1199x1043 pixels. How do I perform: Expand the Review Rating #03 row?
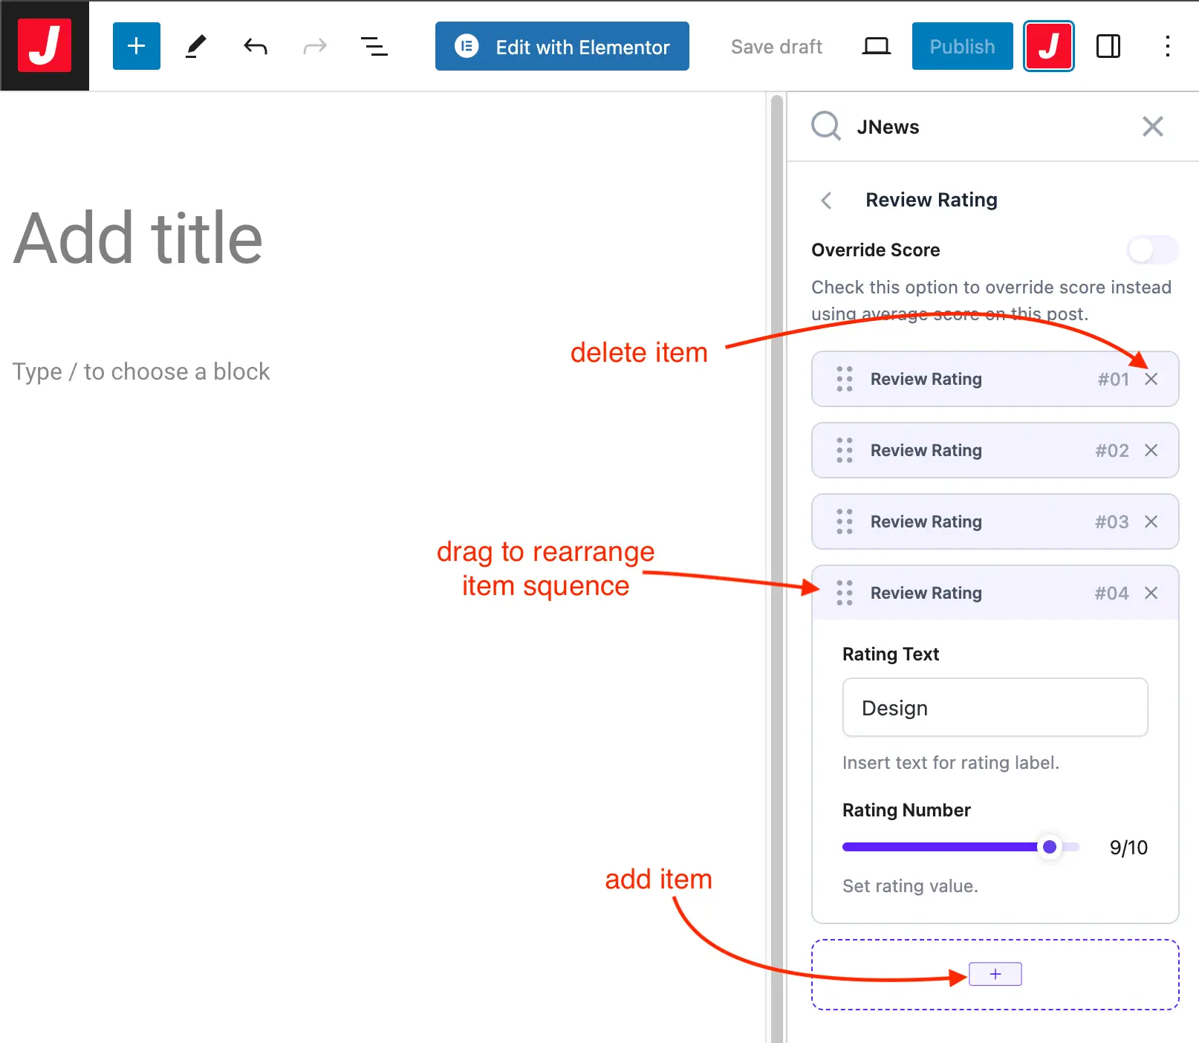coord(966,521)
